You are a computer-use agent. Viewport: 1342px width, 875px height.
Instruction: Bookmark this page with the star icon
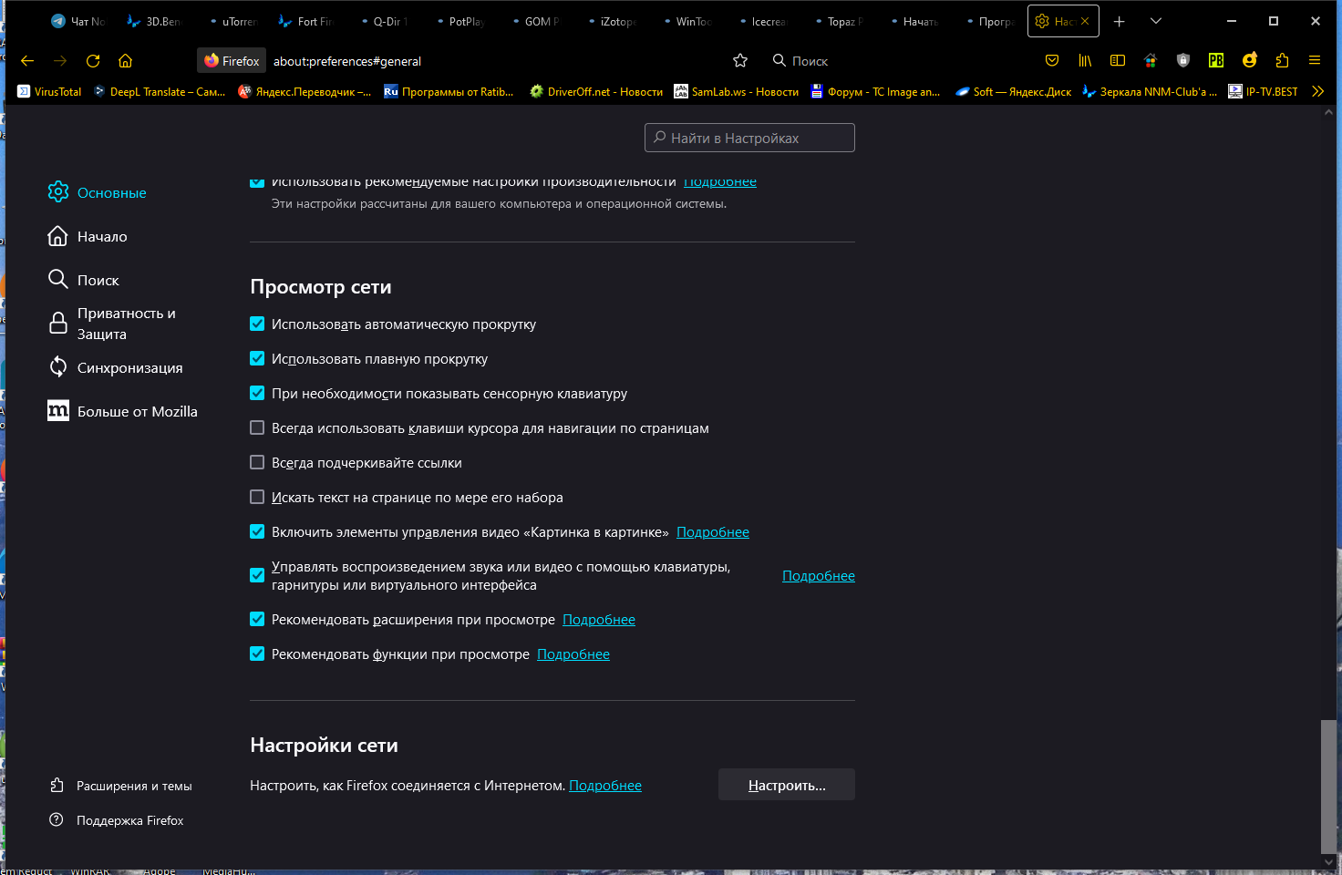(740, 61)
